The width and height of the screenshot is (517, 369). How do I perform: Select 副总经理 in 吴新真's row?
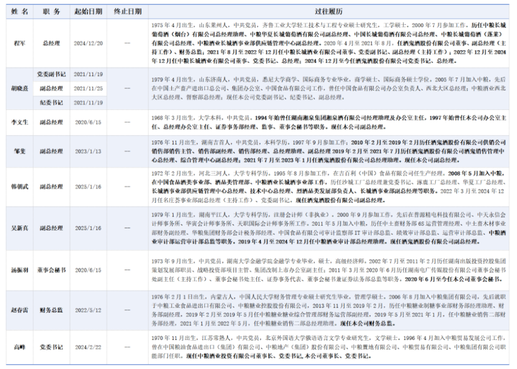click(52, 228)
